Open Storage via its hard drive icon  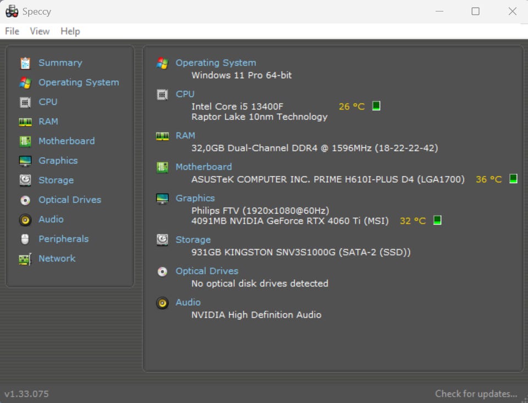tap(25, 180)
